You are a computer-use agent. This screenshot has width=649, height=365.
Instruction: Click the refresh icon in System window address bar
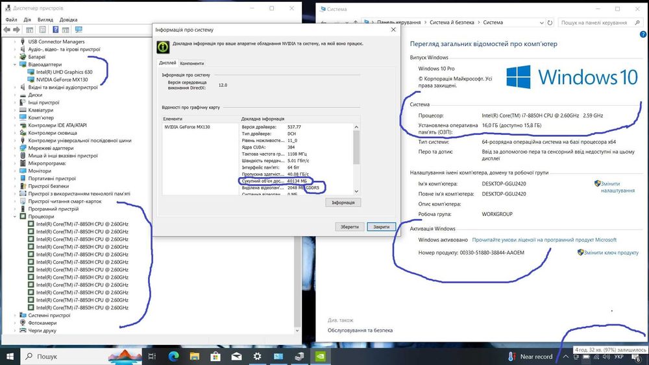click(x=550, y=23)
